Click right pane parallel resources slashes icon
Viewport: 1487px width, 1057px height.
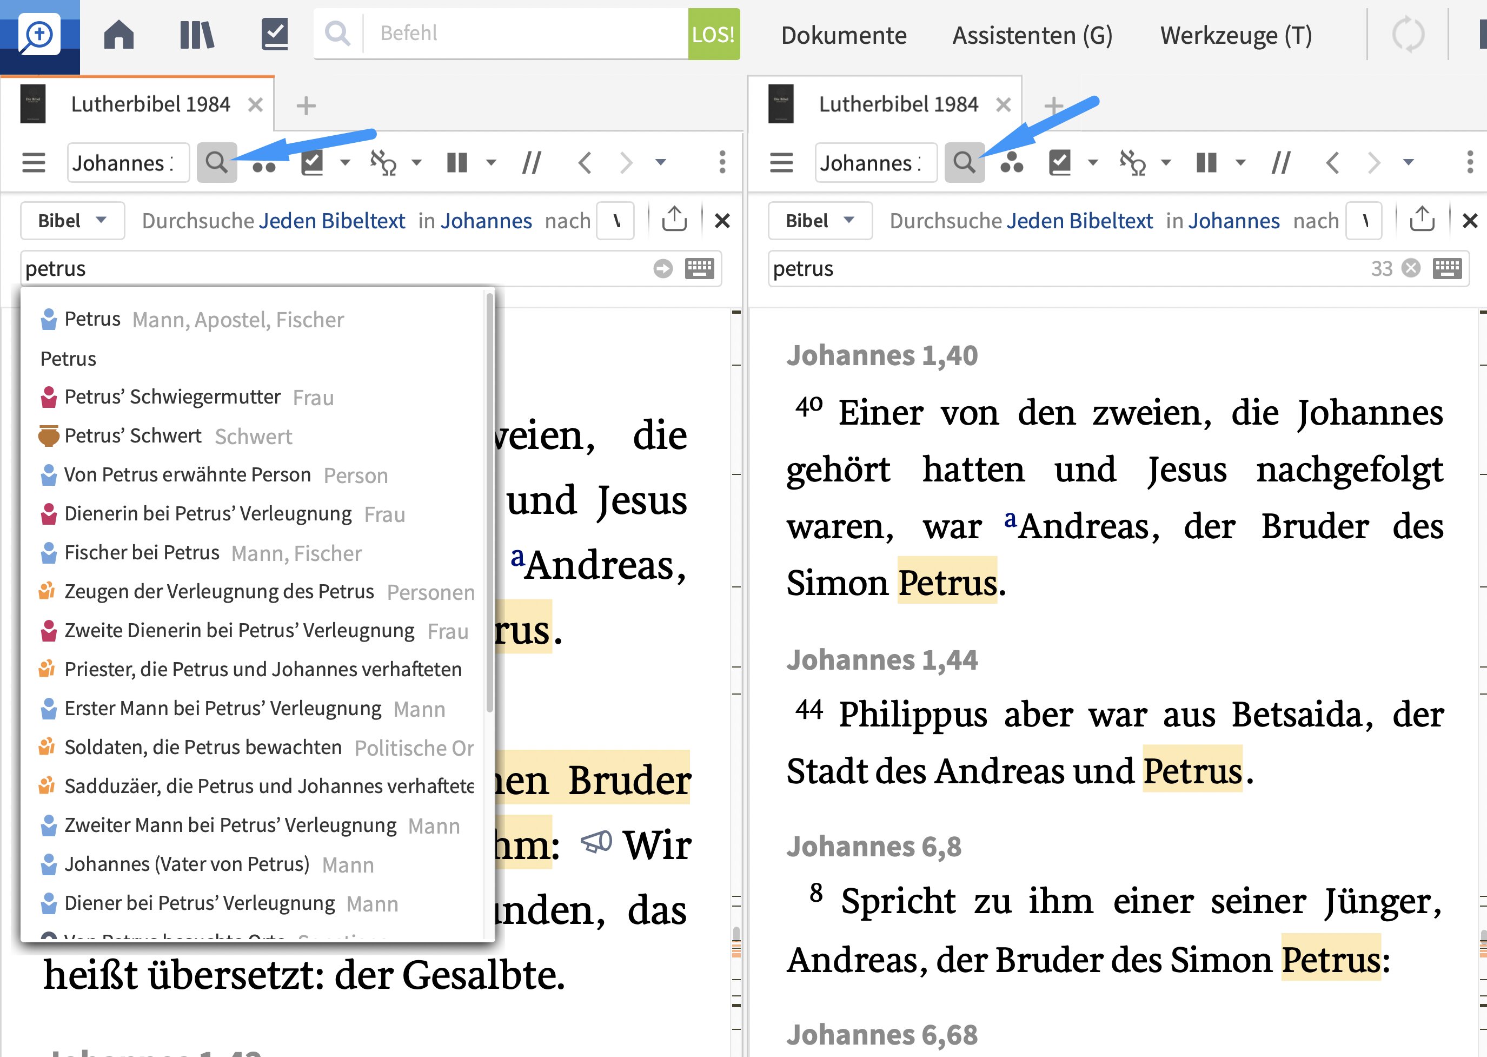point(1281,162)
